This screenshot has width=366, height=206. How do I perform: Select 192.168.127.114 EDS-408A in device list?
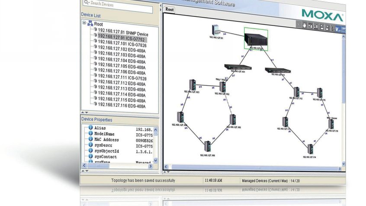coord(122,94)
